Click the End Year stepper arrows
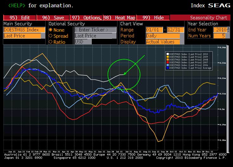 [229, 29]
